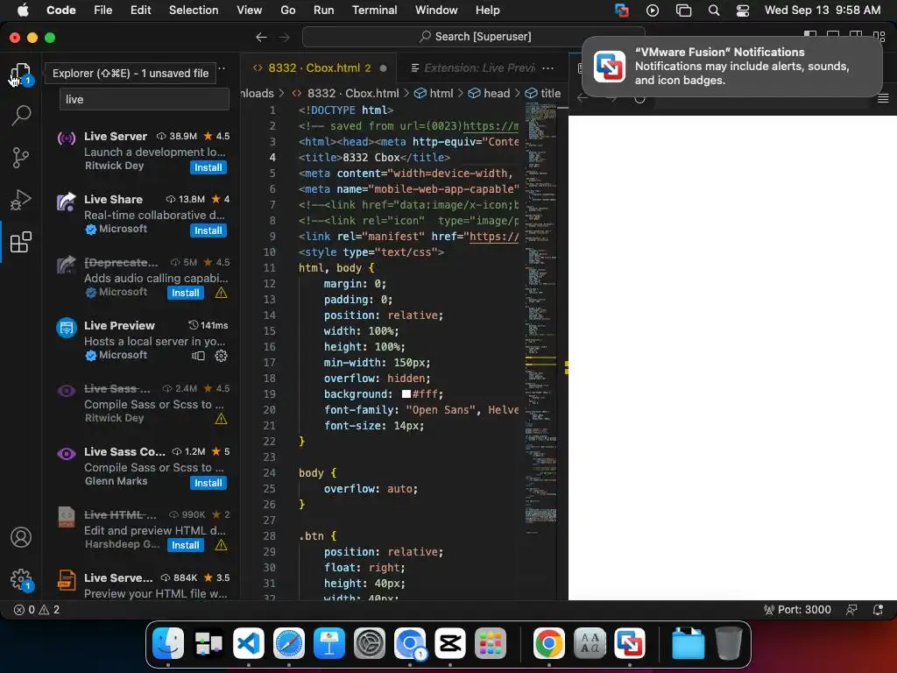Open VMware Fusion notification banner
Image resolution: width=897 pixels, height=673 pixels.
coord(731,67)
